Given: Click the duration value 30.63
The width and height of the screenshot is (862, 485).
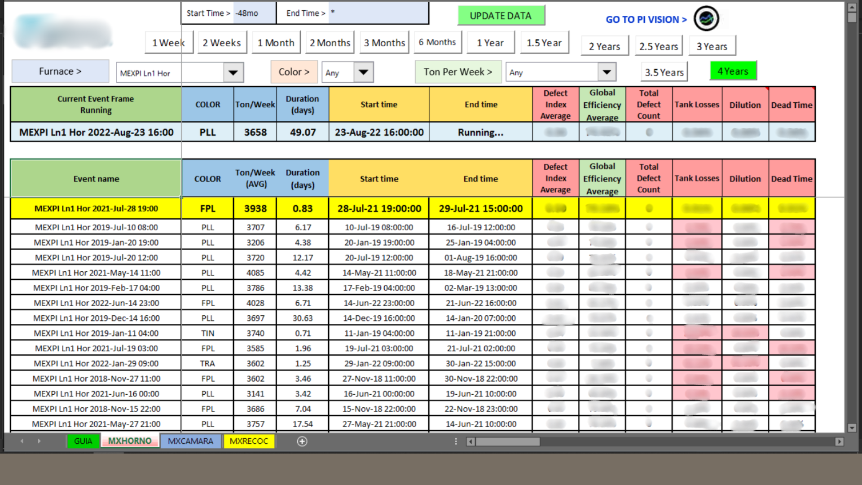Looking at the screenshot, I should [x=303, y=318].
